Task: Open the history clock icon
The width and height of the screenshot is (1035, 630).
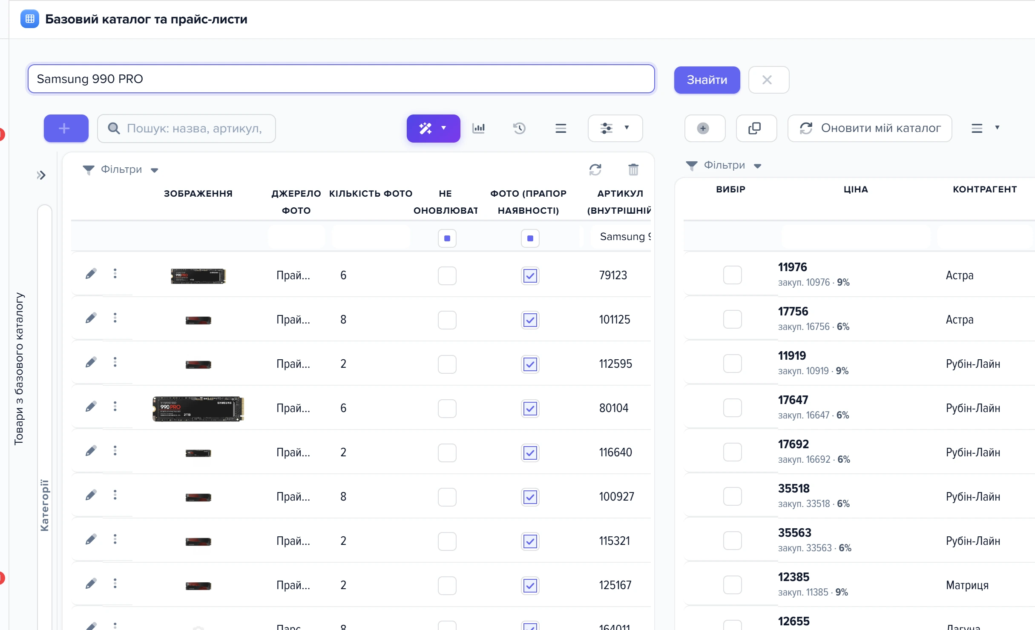Action: 519,128
